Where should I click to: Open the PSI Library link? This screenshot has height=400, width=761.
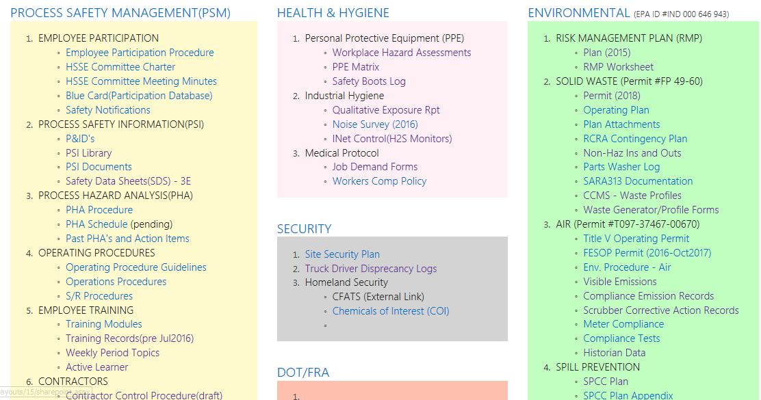[x=88, y=153]
